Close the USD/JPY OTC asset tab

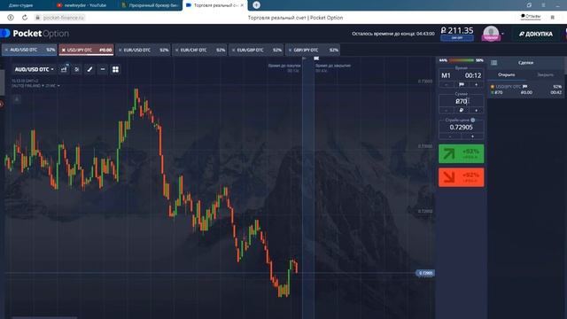click(x=63, y=50)
